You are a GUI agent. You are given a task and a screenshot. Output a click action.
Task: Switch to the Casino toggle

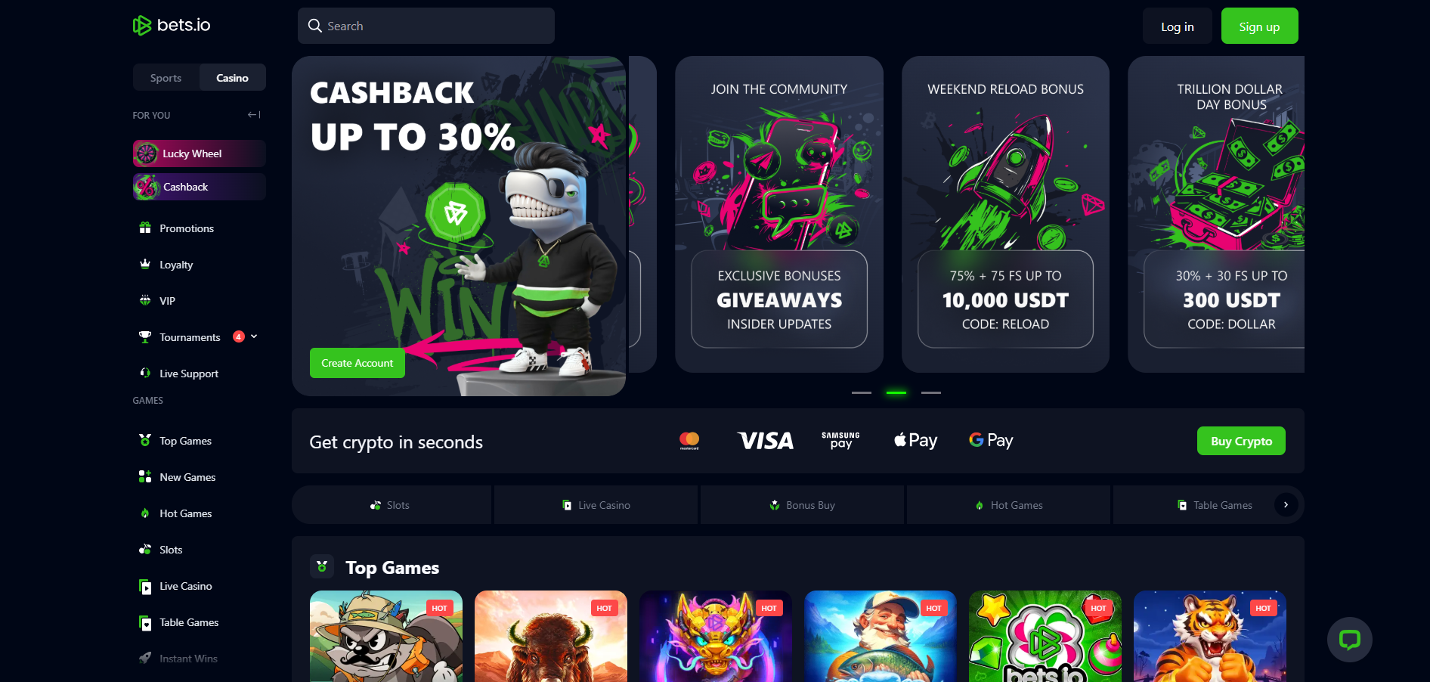pos(232,78)
